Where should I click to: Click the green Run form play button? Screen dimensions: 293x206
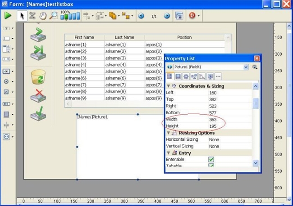[8, 16]
